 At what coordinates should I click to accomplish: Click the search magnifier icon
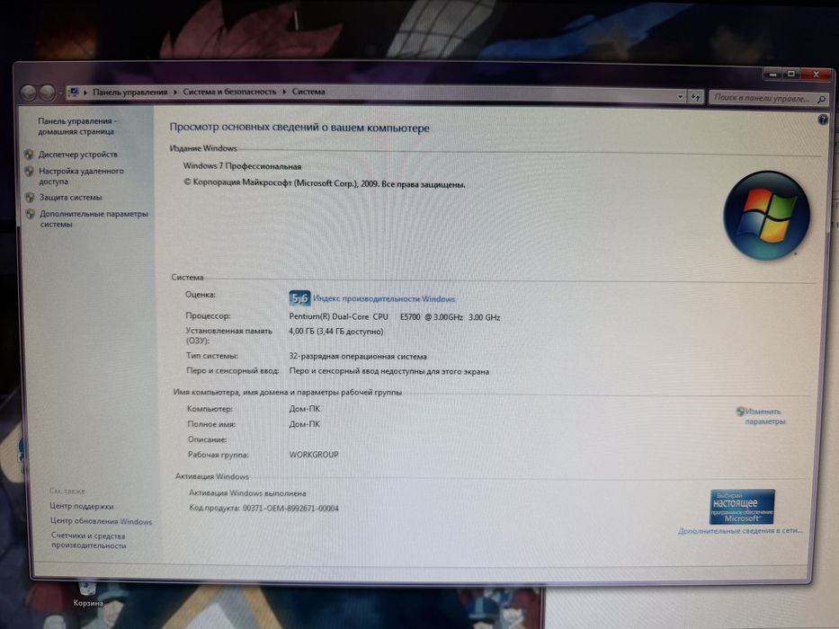(x=821, y=99)
